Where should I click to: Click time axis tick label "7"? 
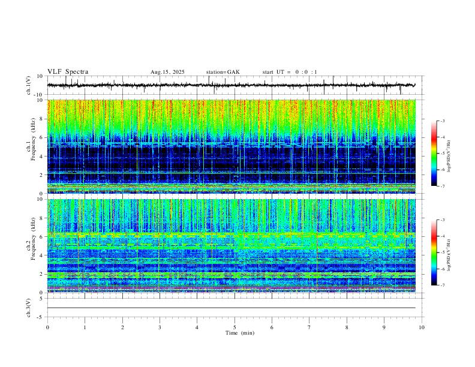pyautogui.click(x=309, y=327)
